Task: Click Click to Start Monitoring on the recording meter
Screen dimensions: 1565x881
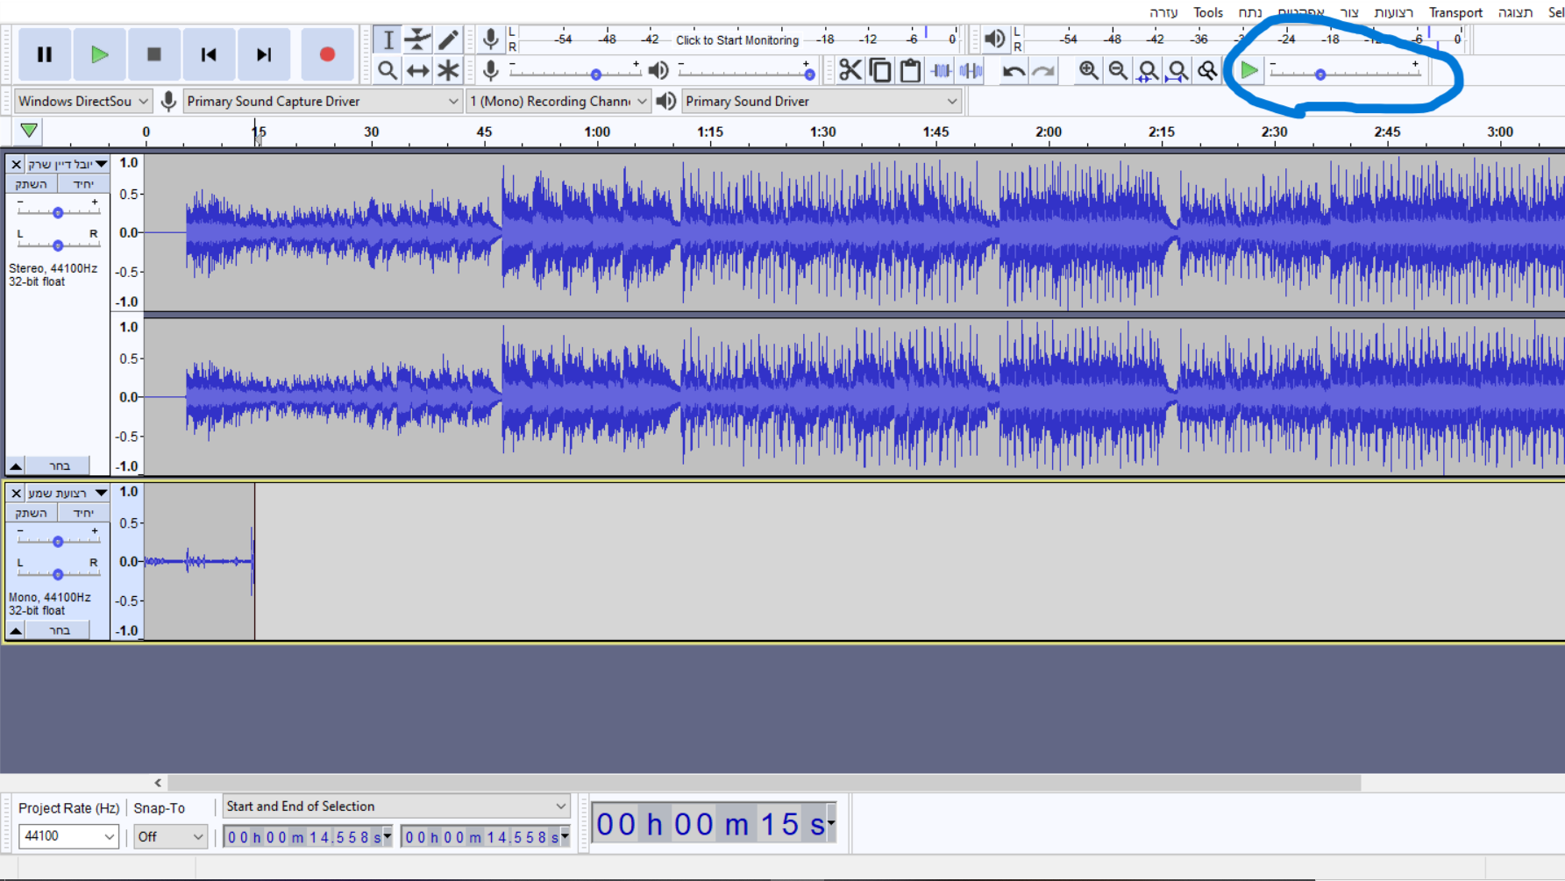Action: [737, 40]
